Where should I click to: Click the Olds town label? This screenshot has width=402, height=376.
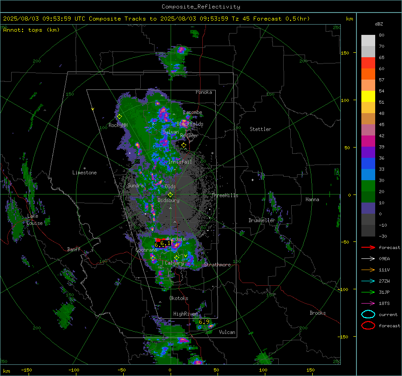(170, 186)
